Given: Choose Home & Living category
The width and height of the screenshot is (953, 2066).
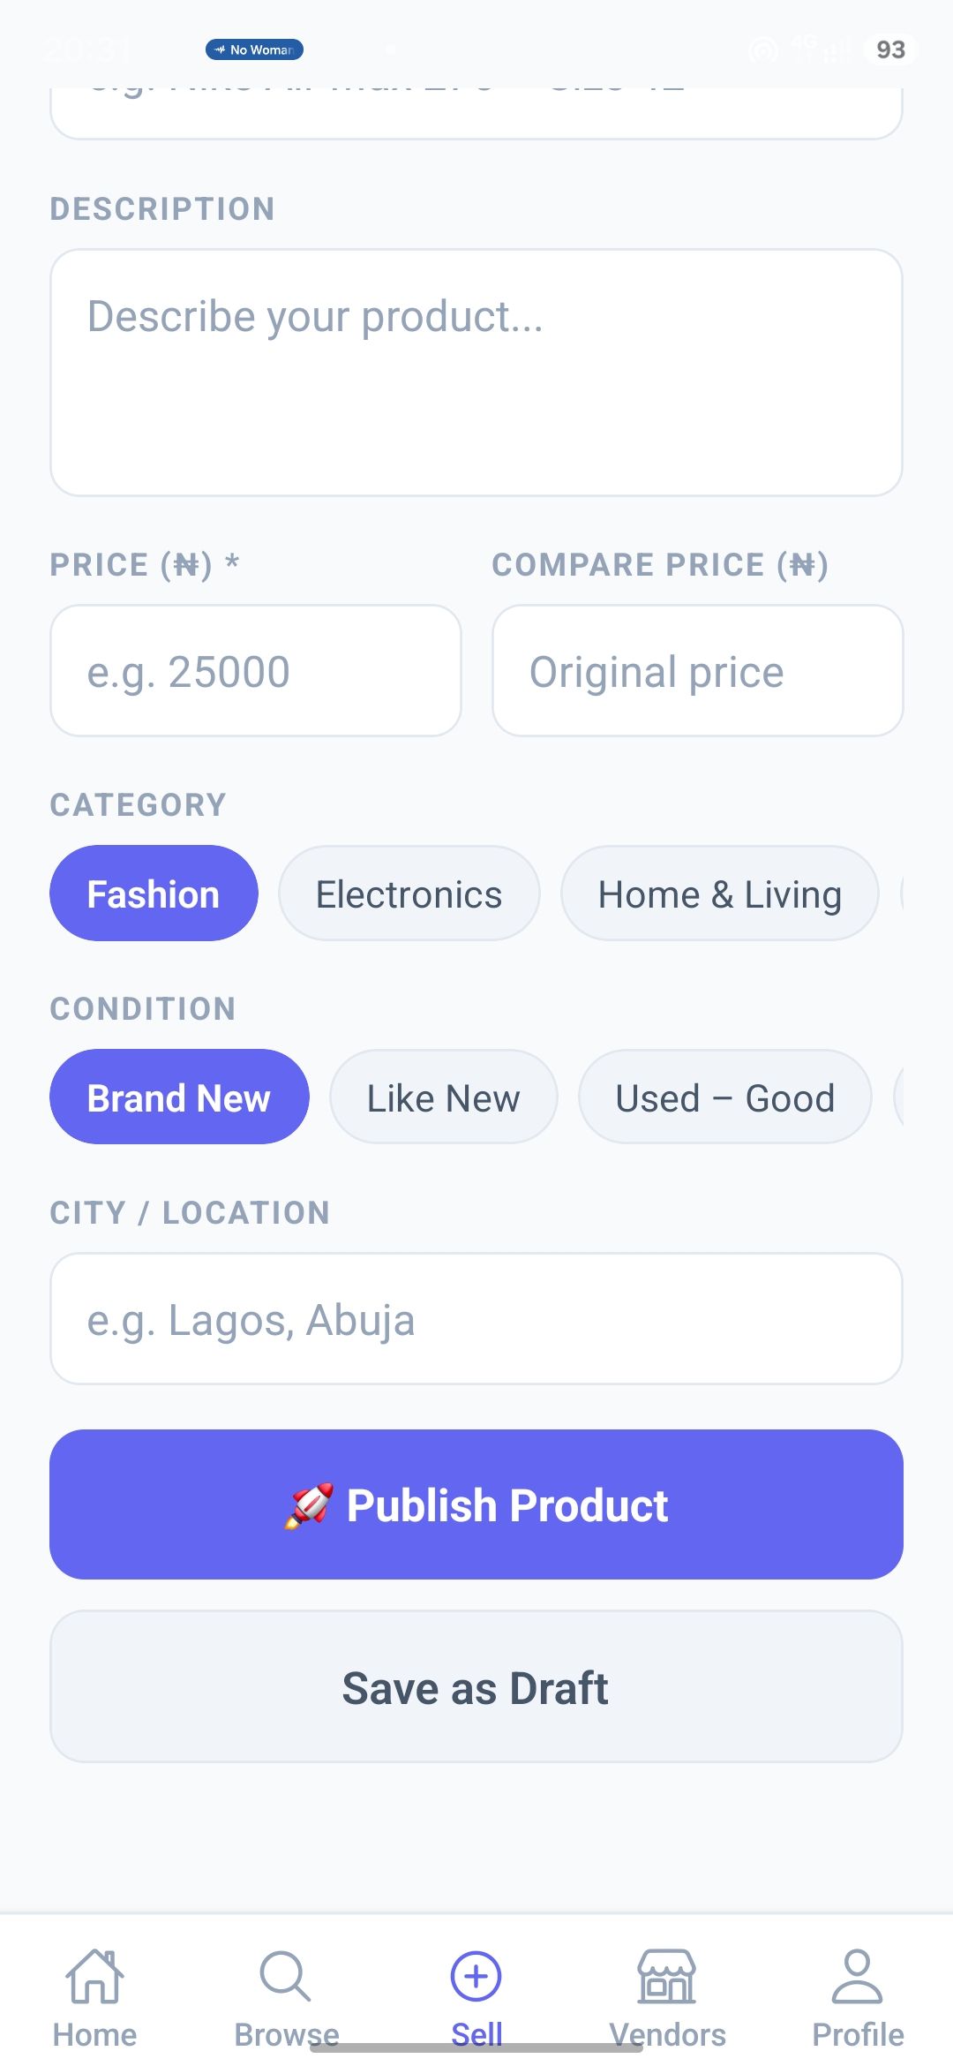Looking at the screenshot, I should point(720,894).
